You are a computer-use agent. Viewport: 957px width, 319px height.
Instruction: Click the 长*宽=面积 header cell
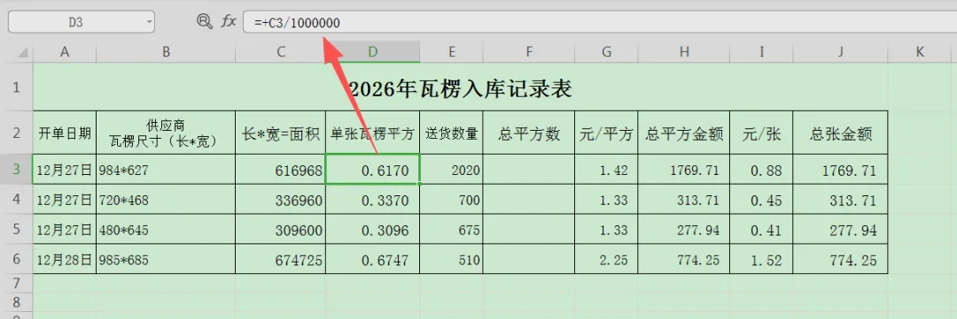(281, 133)
